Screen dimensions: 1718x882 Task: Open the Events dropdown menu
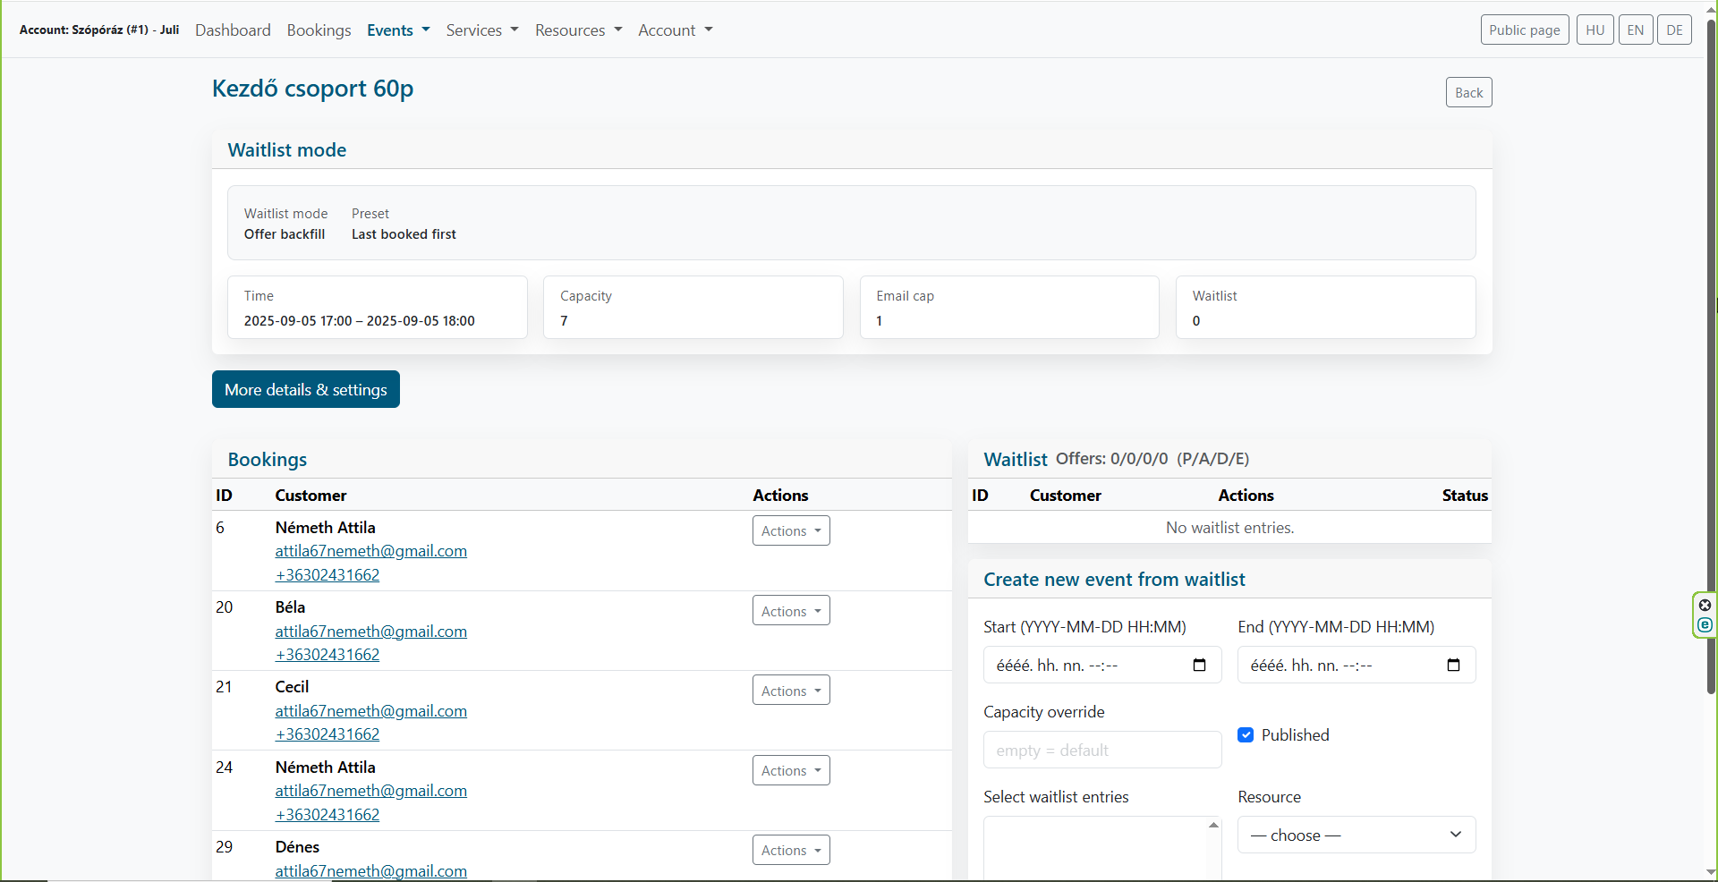pos(398,30)
